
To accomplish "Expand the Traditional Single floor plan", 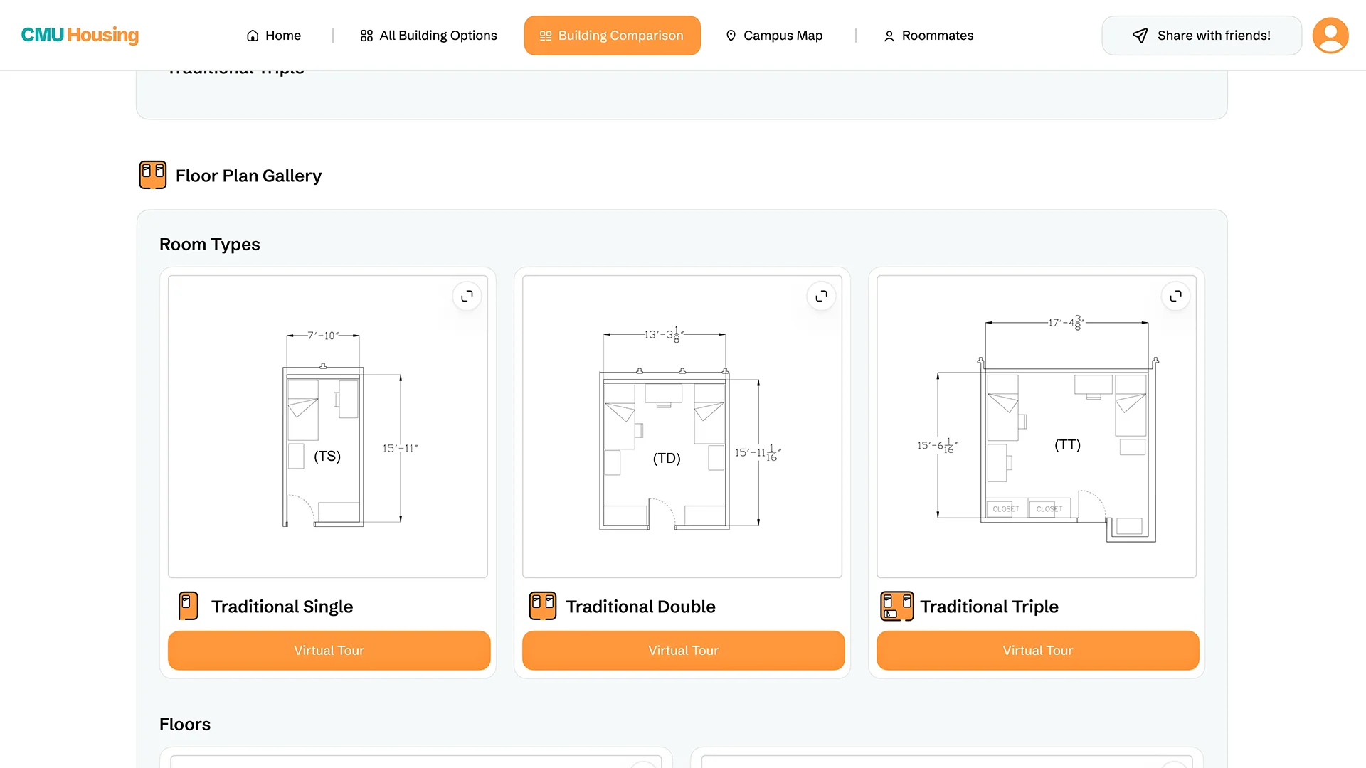I will point(467,296).
